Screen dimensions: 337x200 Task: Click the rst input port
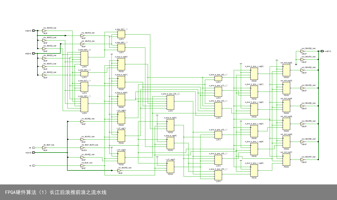point(33,165)
